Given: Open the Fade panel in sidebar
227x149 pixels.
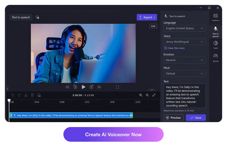Looking at the screenshot, I should pyautogui.click(x=215, y=45).
